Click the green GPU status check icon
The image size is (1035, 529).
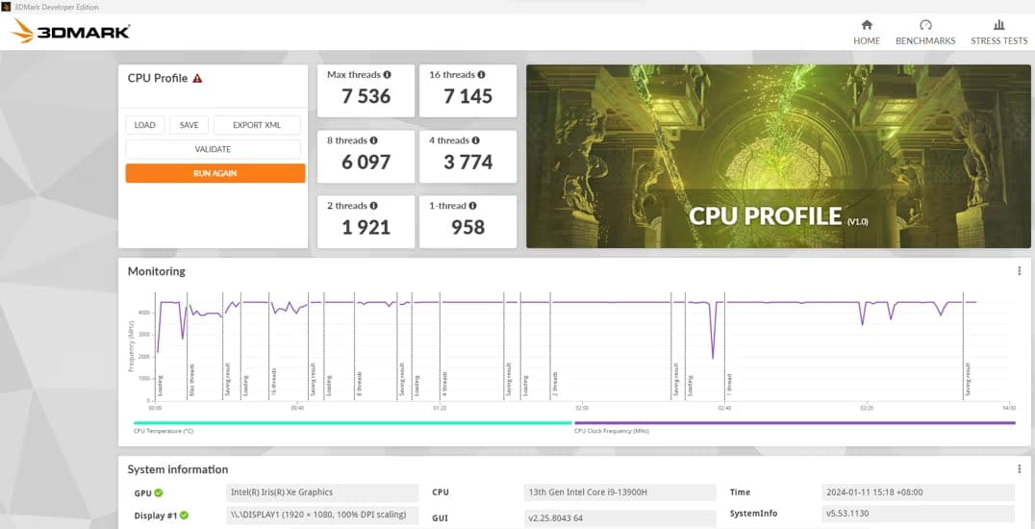click(x=159, y=492)
